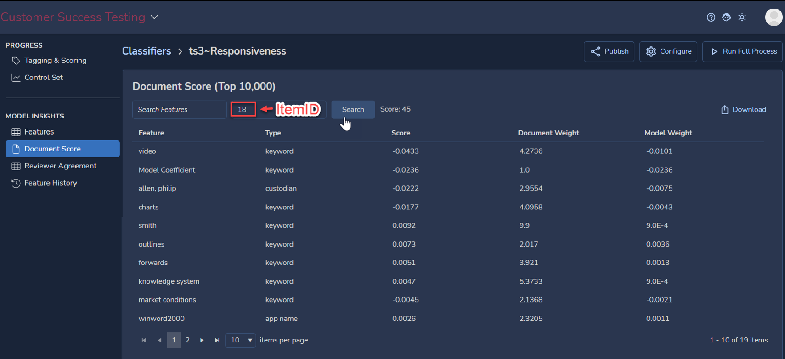Click the 'market conditions' feature cell

167,300
